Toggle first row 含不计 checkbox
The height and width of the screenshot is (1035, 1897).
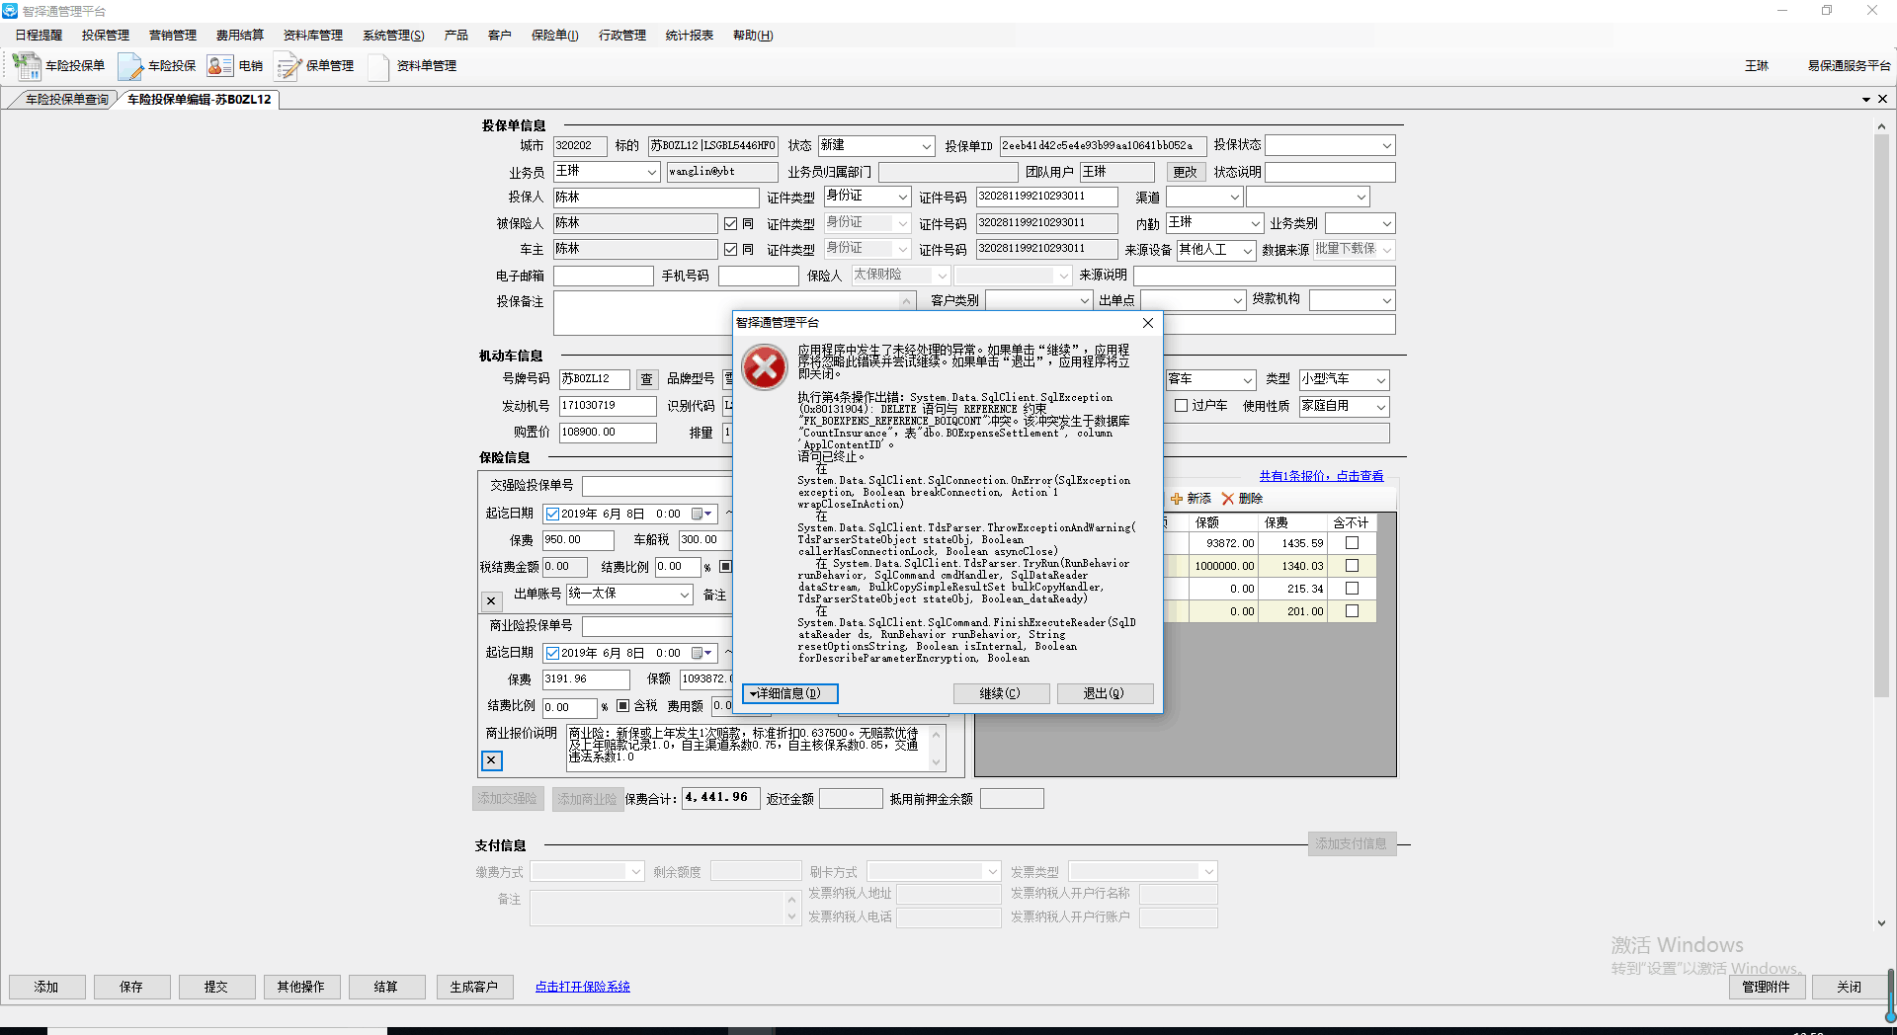(1352, 543)
